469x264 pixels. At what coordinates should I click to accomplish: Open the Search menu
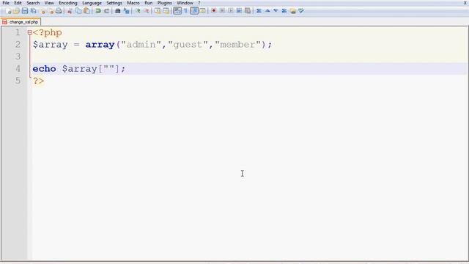point(33,3)
